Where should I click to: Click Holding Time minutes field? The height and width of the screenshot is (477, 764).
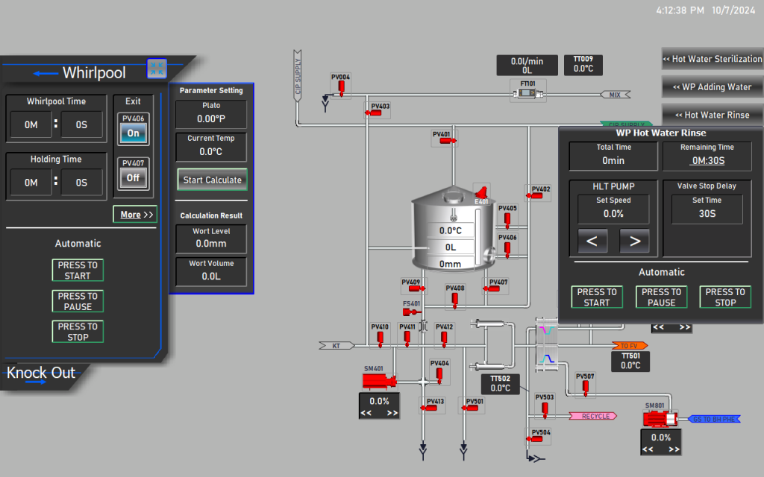(x=31, y=183)
